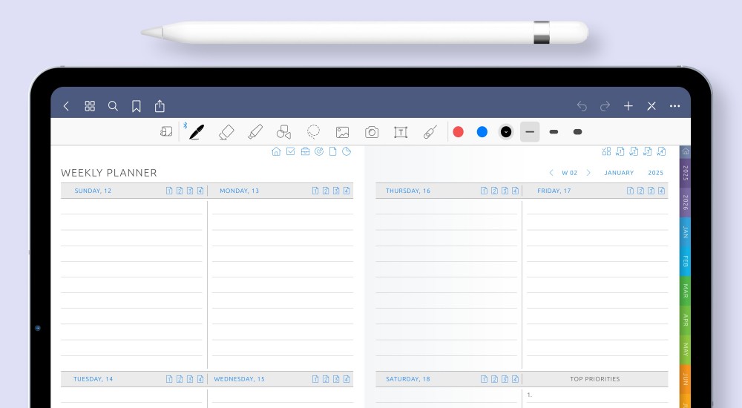Go to previous week using left chevron
The width and height of the screenshot is (742, 408).
coord(551,173)
